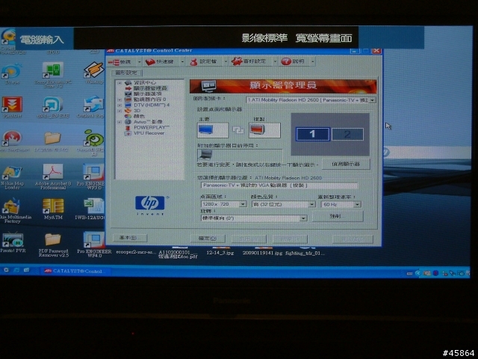Select display arrangement box 1

tap(312, 135)
